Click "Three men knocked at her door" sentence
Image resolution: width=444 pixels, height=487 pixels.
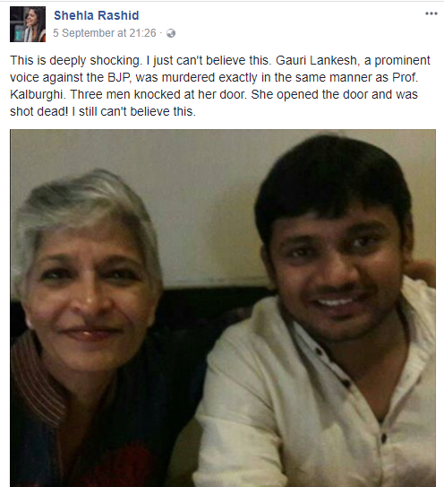pyautogui.click(x=158, y=94)
